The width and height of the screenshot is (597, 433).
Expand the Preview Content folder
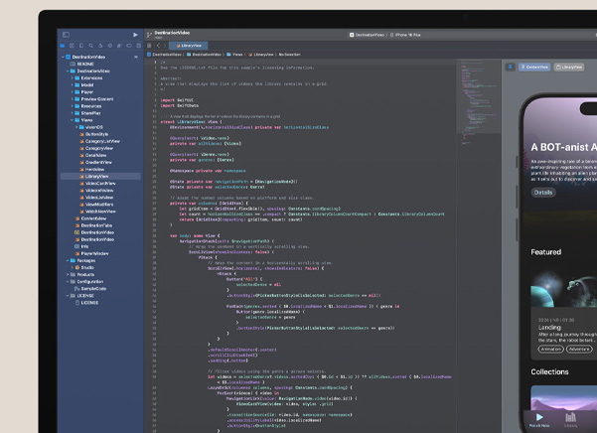click(72, 99)
